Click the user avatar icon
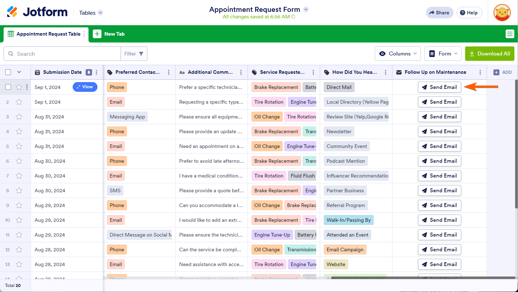Image resolution: width=518 pixels, height=292 pixels. tap(502, 13)
